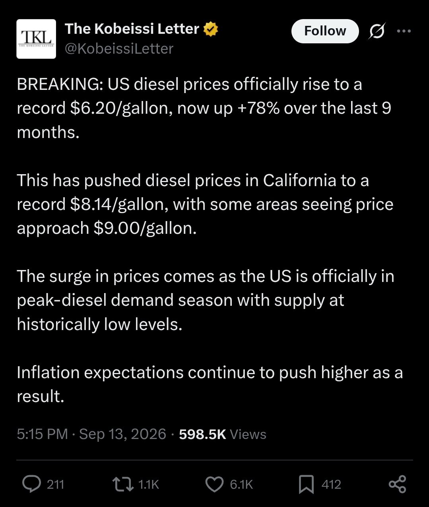The image size is (429, 507).
Task: Visit the @KobeissiLetter handle link
Action: [x=119, y=49]
